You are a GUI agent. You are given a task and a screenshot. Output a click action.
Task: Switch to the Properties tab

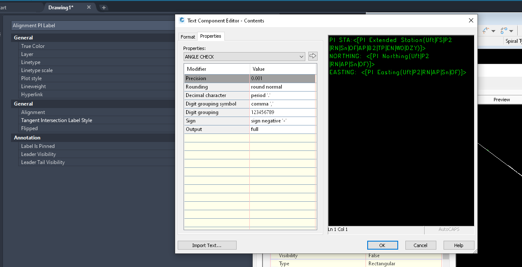211,36
